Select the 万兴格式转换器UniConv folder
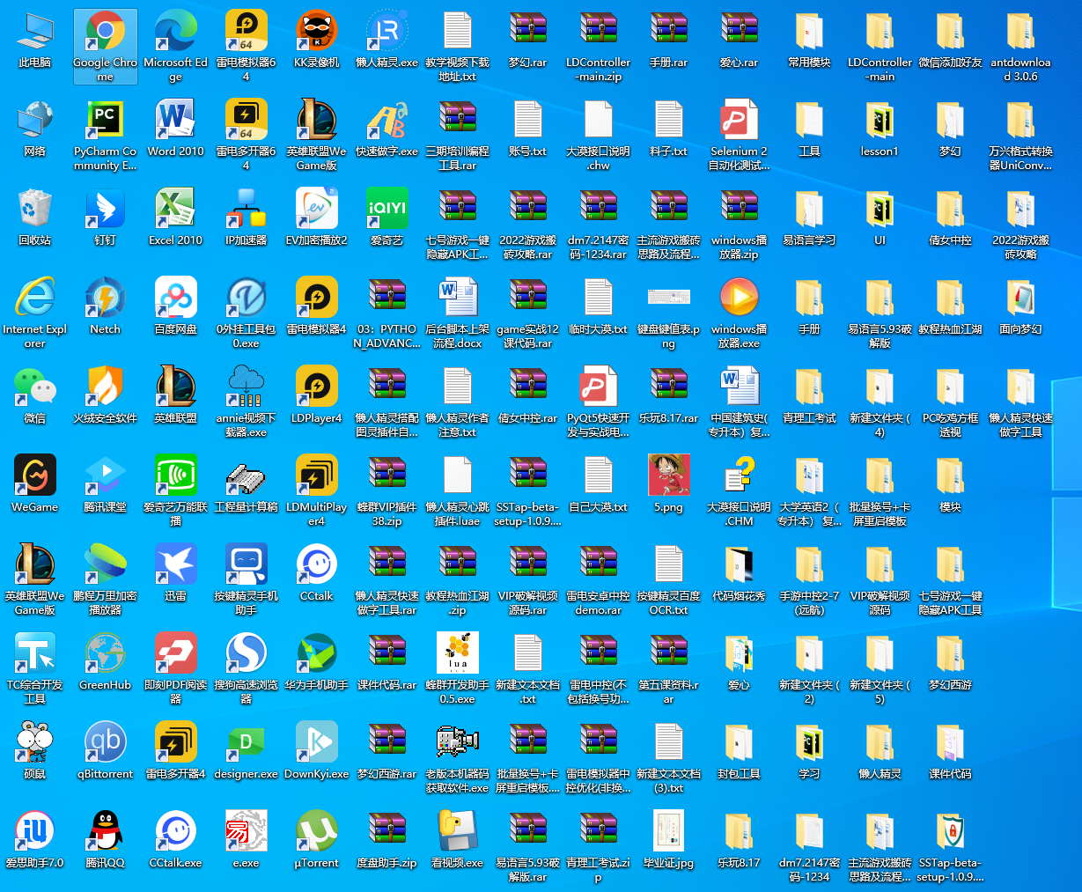1082x892 pixels. click(x=1021, y=136)
